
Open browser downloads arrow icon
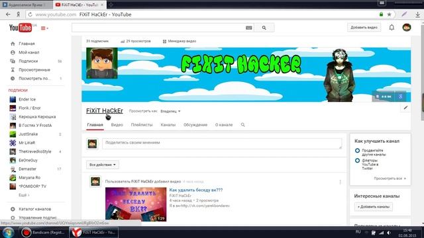[418, 15]
